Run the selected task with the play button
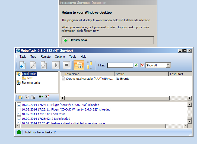197x144 pixels. coord(56,65)
